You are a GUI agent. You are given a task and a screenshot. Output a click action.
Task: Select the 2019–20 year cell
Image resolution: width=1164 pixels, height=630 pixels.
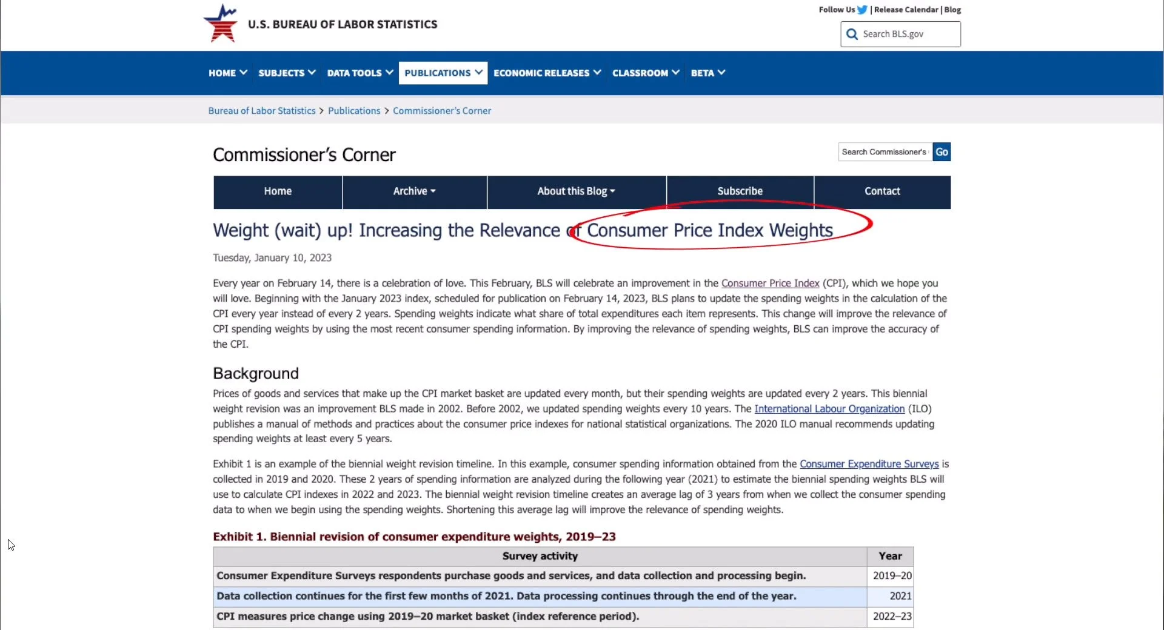tap(890, 576)
